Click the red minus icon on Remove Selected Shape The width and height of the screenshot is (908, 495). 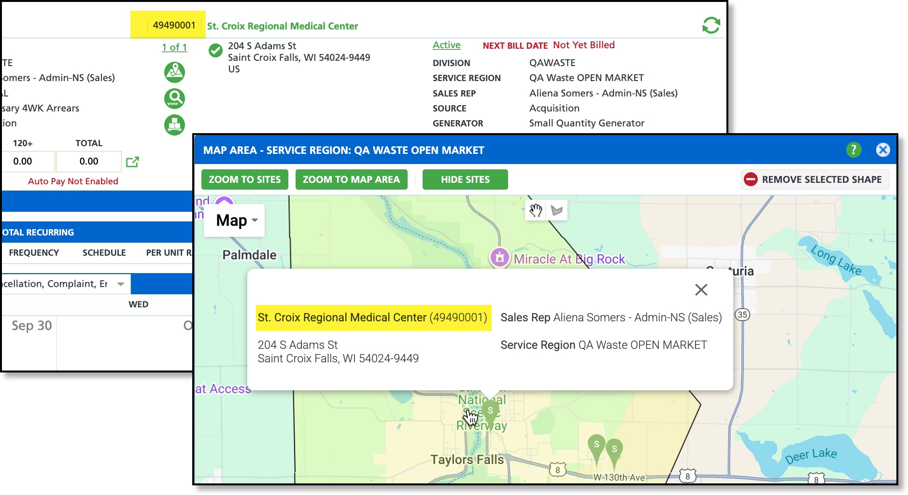[x=751, y=179]
